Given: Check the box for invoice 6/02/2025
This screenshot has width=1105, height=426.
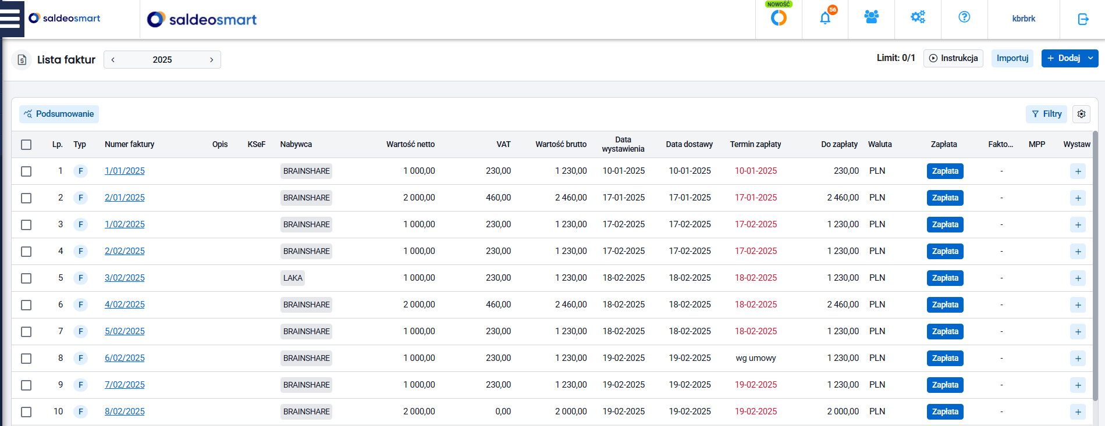Looking at the screenshot, I should [26, 359].
